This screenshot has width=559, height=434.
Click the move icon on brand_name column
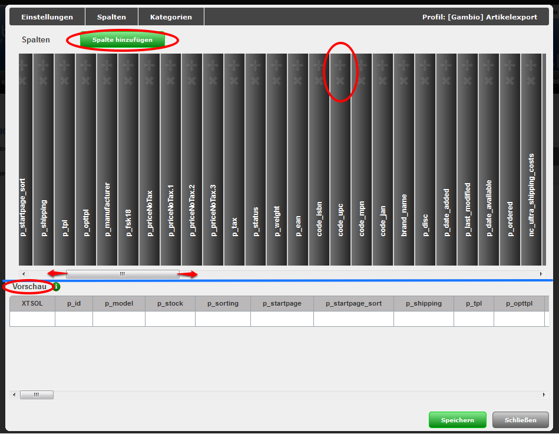[404, 65]
